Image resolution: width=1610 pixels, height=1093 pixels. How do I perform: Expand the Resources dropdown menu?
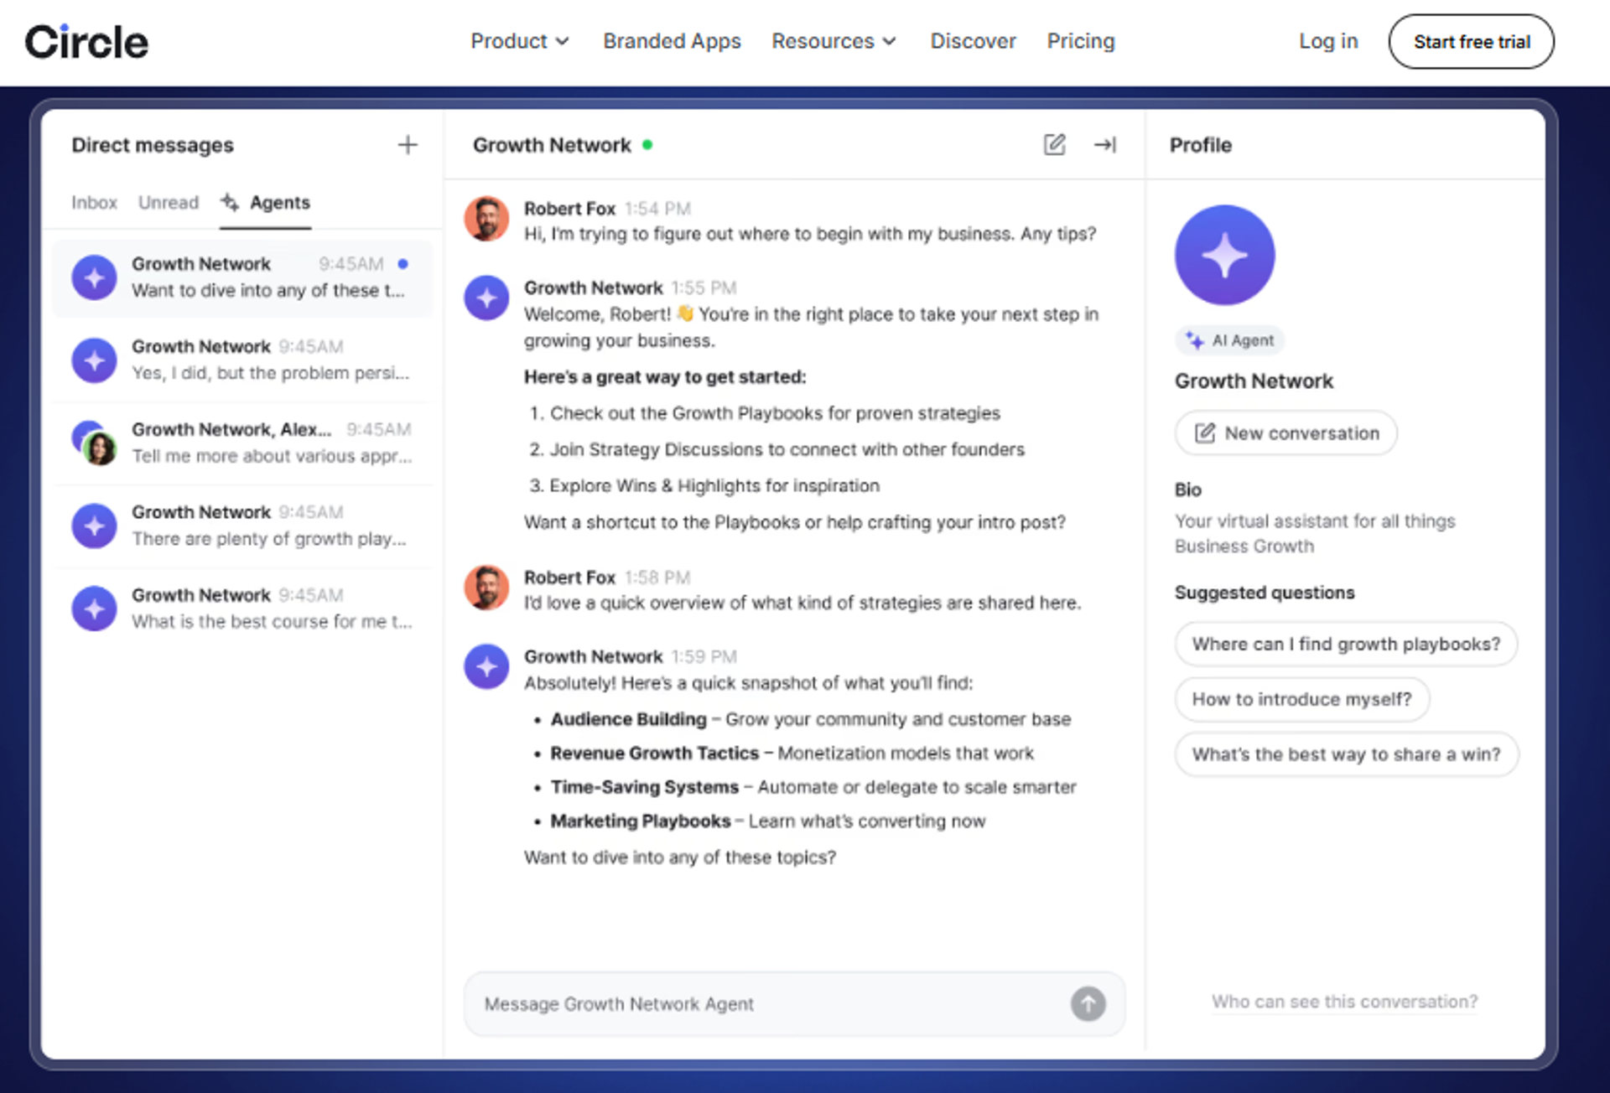coord(834,41)
